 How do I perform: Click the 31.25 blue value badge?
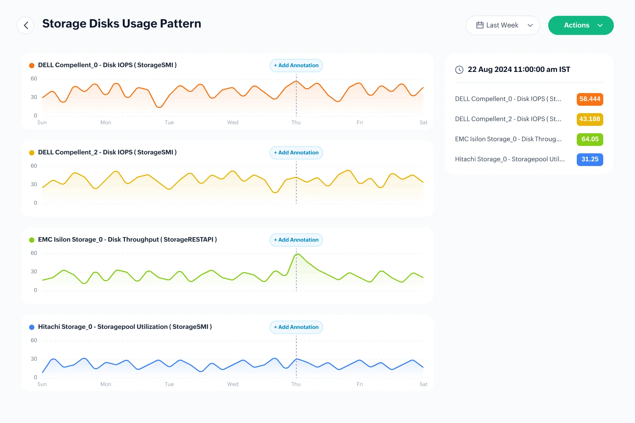coord(590,159)
